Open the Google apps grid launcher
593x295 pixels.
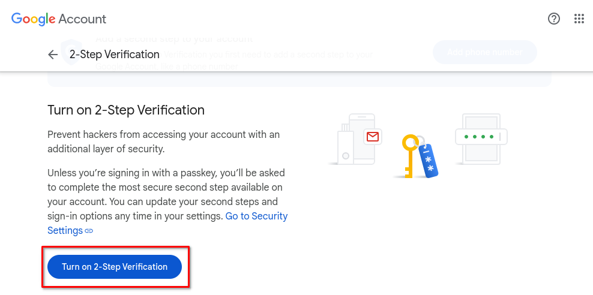[x=579, y=19]
